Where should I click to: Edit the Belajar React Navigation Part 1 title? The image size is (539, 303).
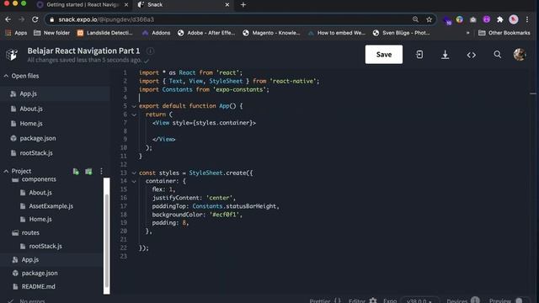point(83,50)
